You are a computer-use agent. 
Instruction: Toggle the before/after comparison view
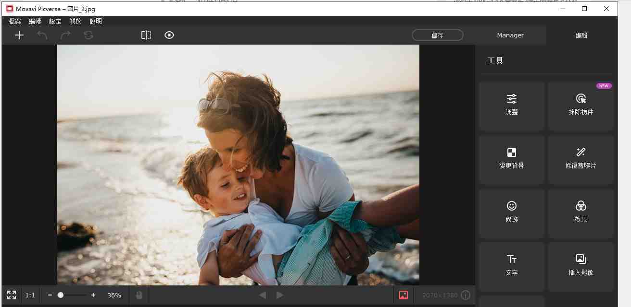(146, 35)
